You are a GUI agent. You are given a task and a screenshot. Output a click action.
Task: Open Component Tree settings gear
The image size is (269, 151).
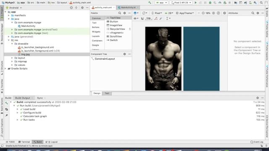124,54
